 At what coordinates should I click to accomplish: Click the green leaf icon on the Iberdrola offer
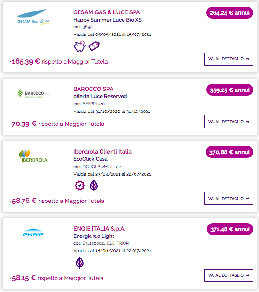tap(94, 185)
